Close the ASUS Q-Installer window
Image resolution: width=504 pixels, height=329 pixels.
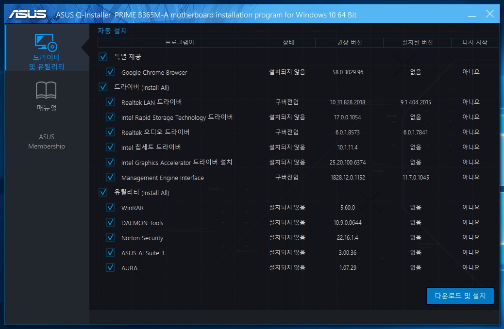pos(490,14)
